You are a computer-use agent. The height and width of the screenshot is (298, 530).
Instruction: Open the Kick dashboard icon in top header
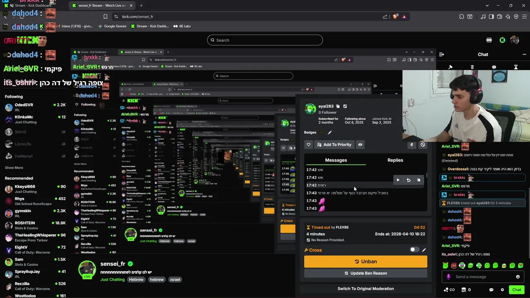(489, 40)
